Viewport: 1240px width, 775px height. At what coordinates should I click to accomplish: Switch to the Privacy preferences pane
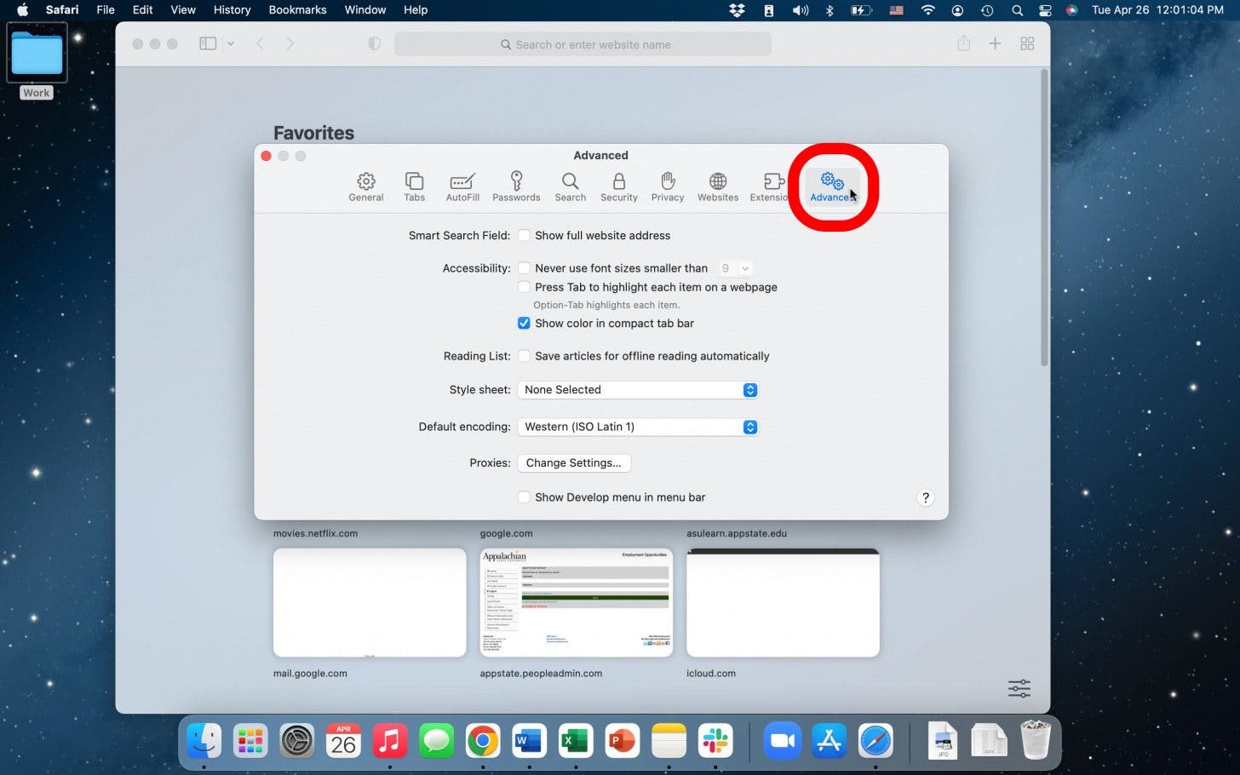tap(668, 187)
